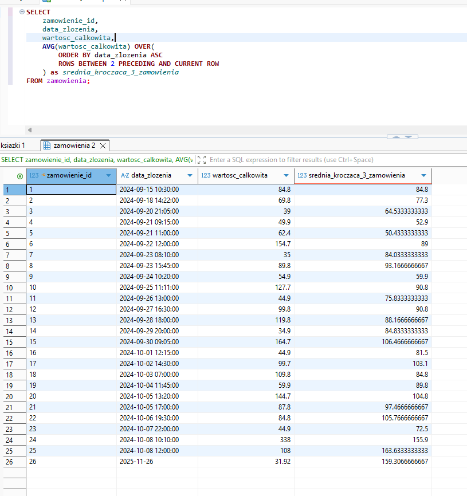Image resolution: width=467 pixels, height=496 pixels.
Task: Close the zamowienia 2 result tab
Action: pos(104,145)
